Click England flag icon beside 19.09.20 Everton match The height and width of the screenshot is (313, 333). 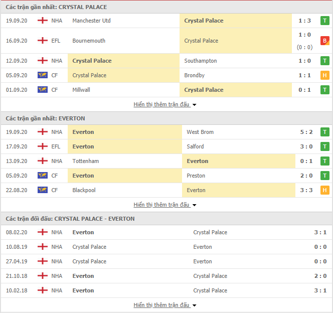click(x=43, y=132)
